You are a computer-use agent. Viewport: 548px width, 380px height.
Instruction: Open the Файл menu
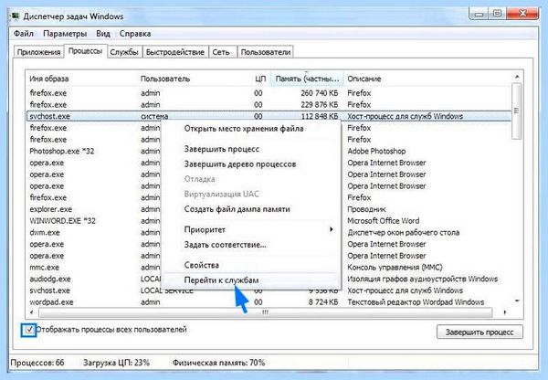[x=24, y=34]
